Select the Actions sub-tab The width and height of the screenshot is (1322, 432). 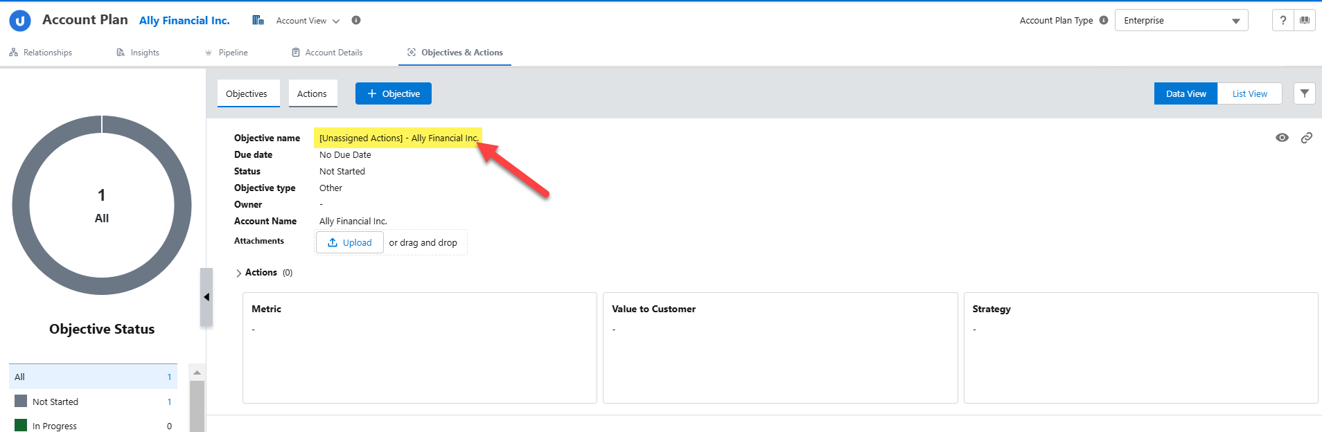(x=312, y=93)
